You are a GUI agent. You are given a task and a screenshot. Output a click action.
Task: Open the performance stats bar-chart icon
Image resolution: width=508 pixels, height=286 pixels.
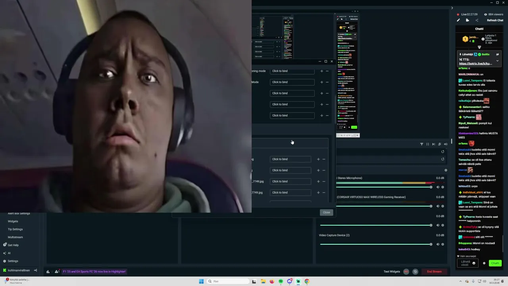[x=48, y=272]
